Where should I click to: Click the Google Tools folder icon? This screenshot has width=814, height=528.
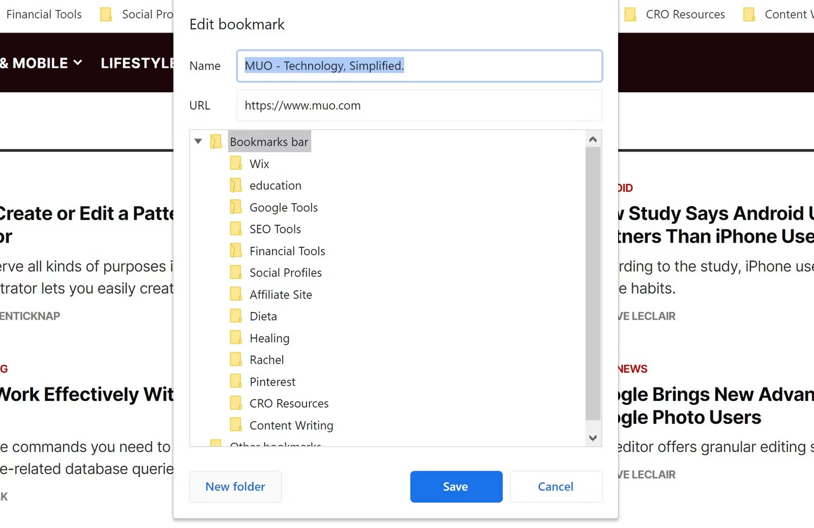236,207
